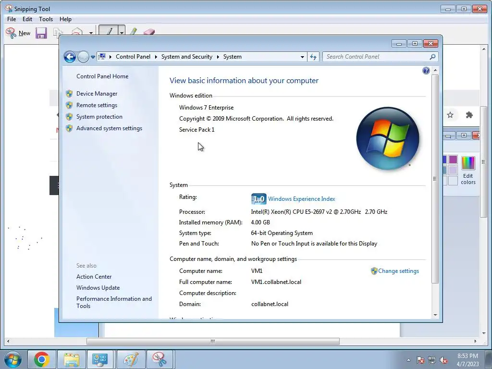Open Windows Experience Index link
Screen dimensions: 492x369
[x=302, y=199]
